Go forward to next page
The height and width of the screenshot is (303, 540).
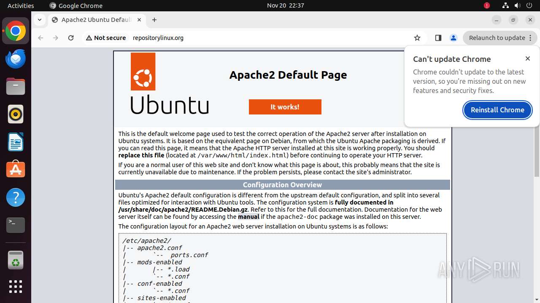coord(56,38)
